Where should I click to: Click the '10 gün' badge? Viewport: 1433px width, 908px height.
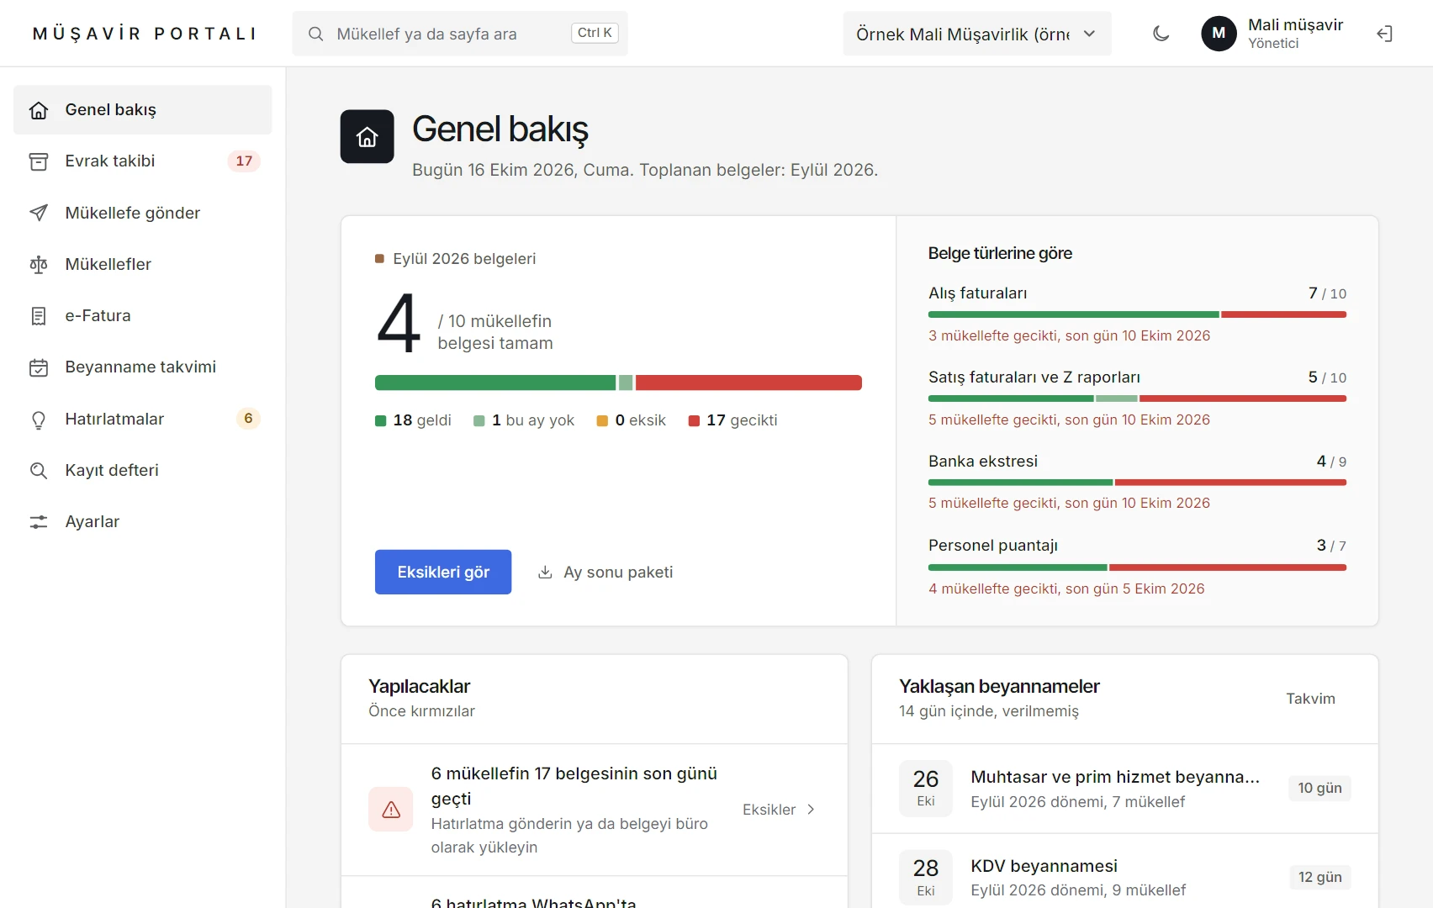[1319, 789]
